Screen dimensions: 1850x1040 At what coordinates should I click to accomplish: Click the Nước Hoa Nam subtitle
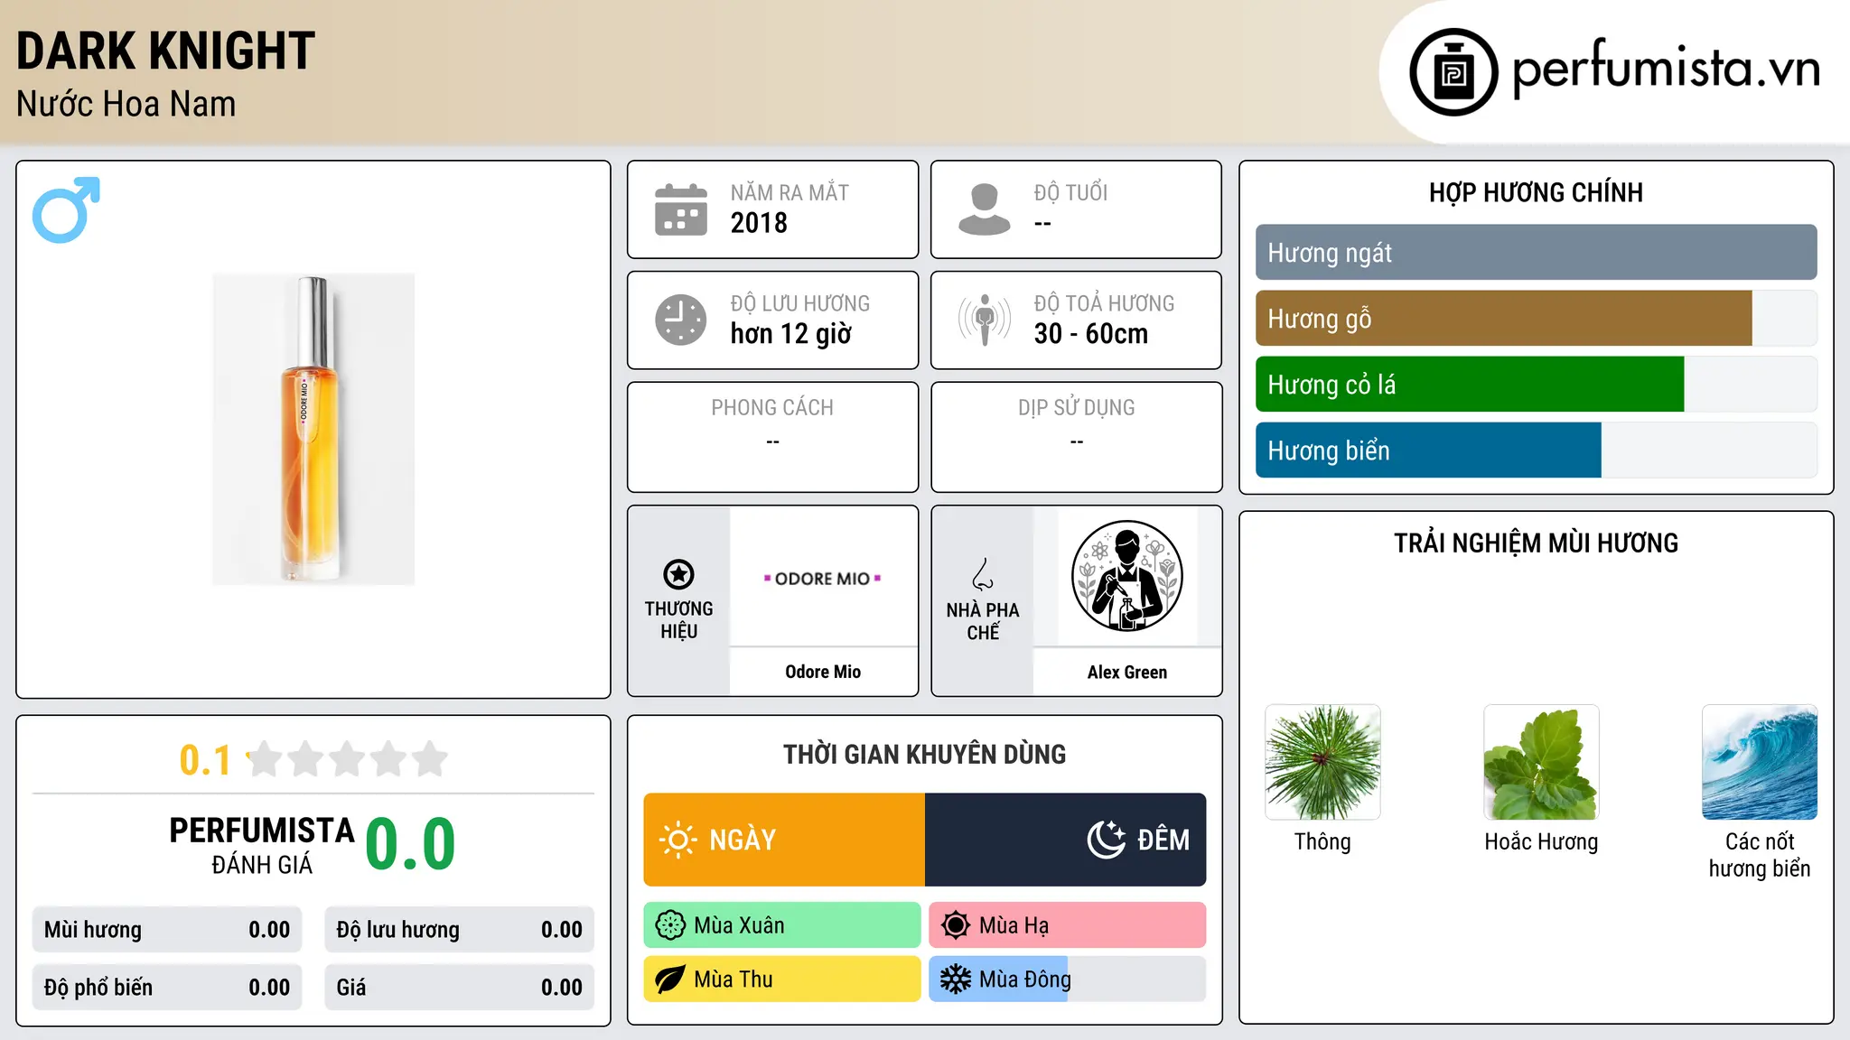(126, 104)
